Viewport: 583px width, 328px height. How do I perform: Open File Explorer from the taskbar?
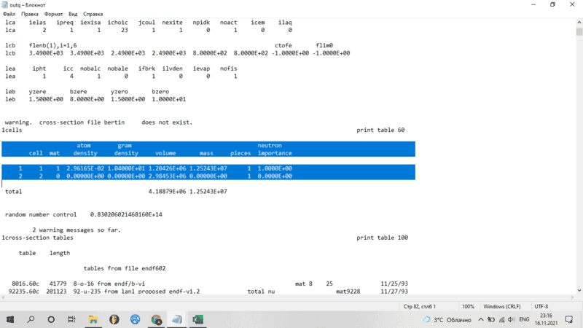click(x=94, y=319)
